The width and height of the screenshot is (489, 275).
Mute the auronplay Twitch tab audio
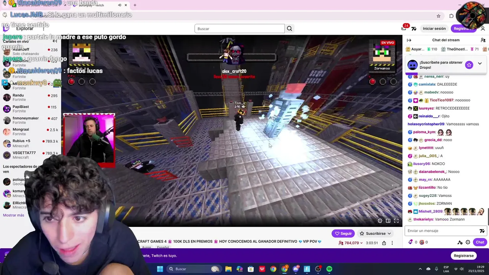120,5
